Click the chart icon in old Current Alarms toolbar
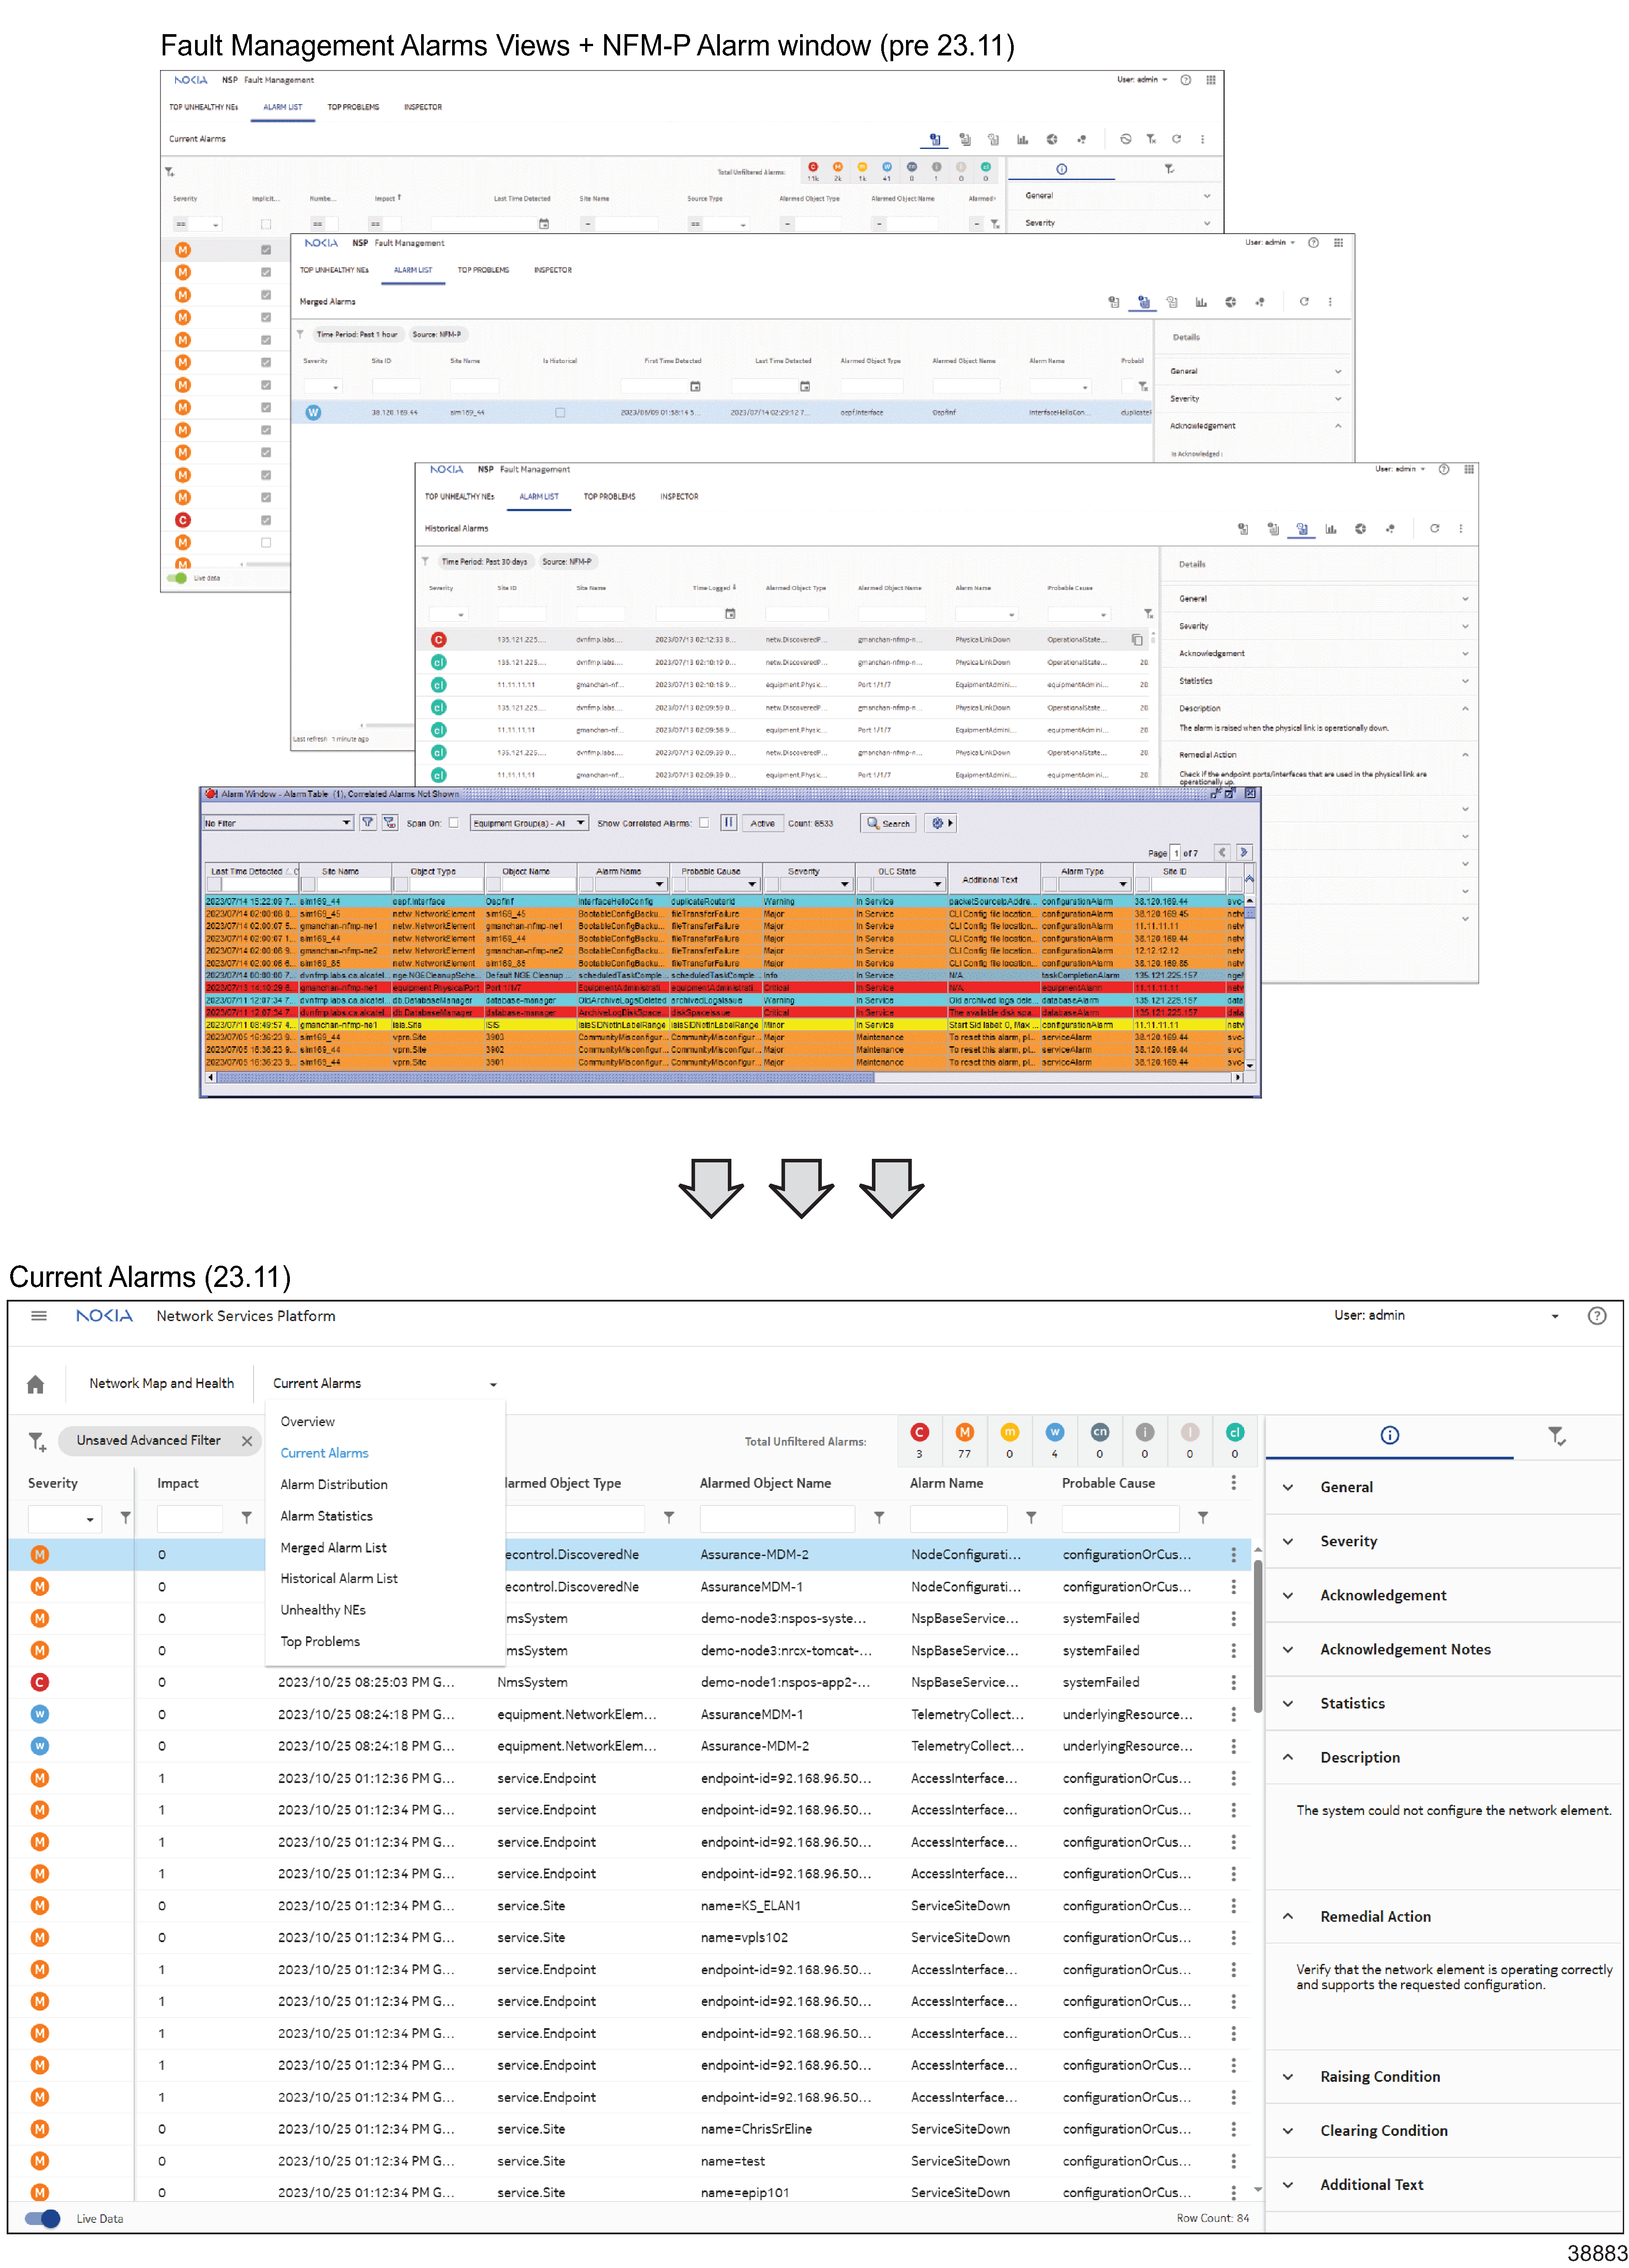1629x2268 pixels. pos(1022,140)
